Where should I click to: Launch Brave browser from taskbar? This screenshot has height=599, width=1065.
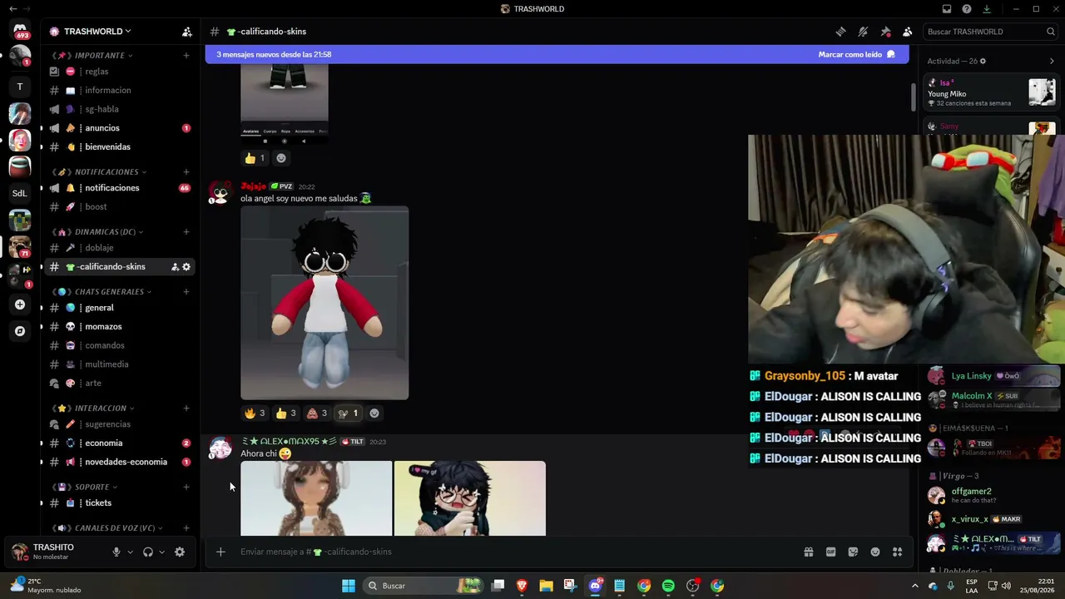522,586
